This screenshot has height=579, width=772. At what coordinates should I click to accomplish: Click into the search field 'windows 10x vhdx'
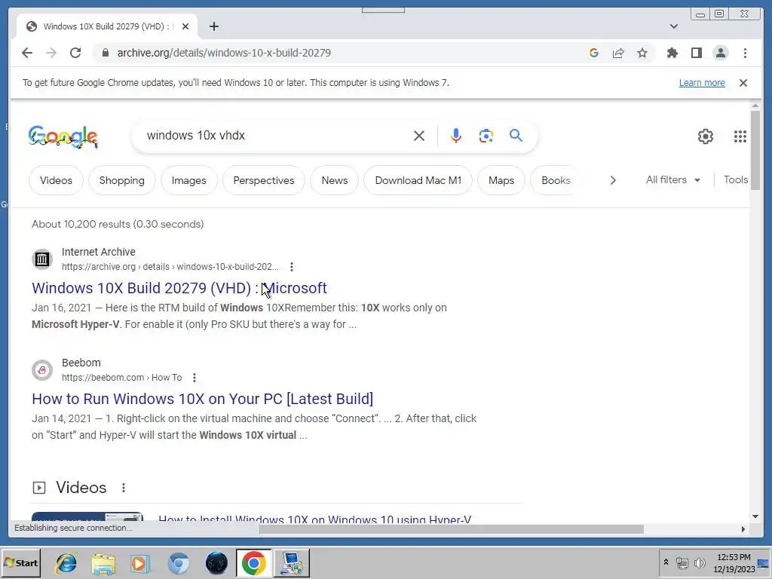[x=276, y=136]
